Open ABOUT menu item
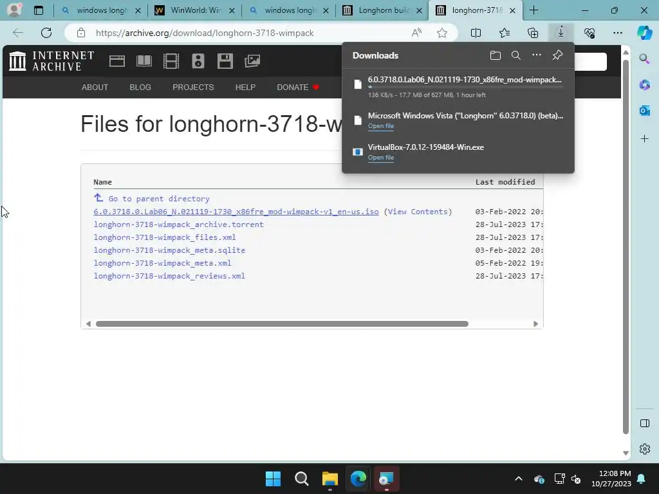 tap(95, 87)
